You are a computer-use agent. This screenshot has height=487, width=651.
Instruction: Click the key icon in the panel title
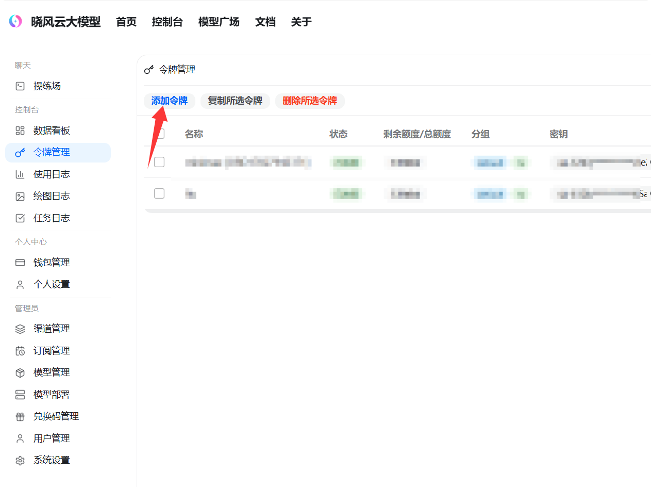149,70
